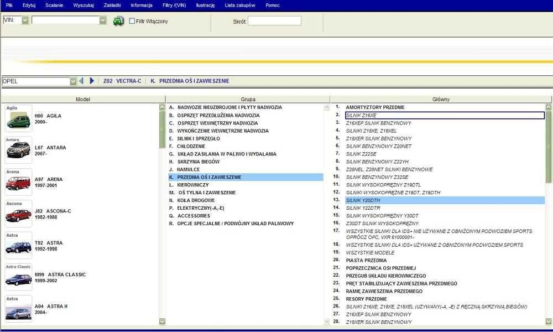
Task: Click the down arrow on the Model list scrollbar
Action: 162,321
